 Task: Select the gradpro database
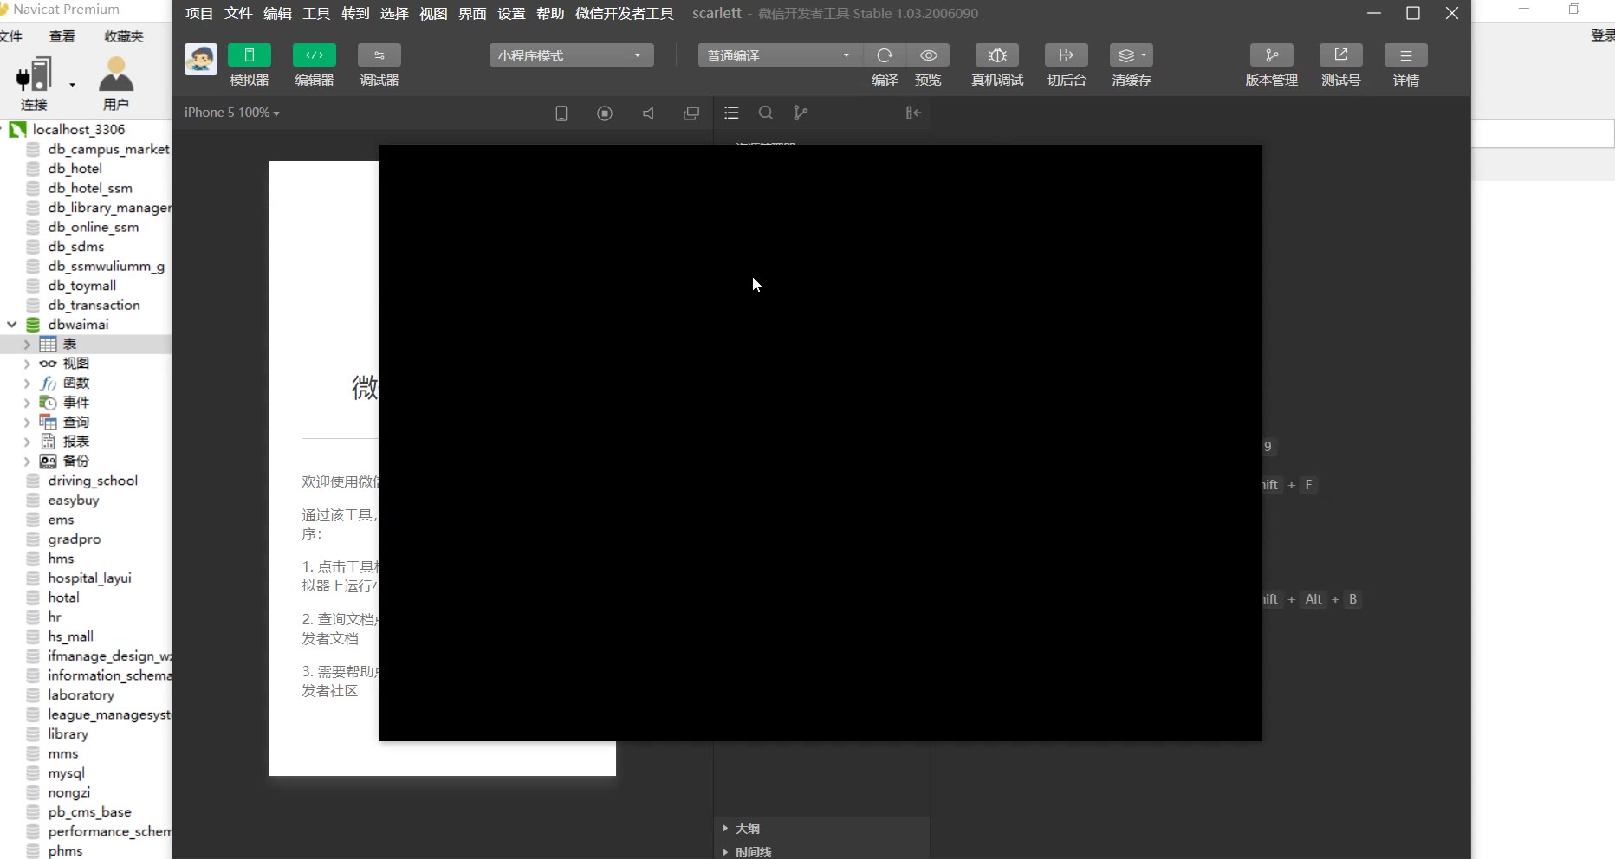pos(74,539)
